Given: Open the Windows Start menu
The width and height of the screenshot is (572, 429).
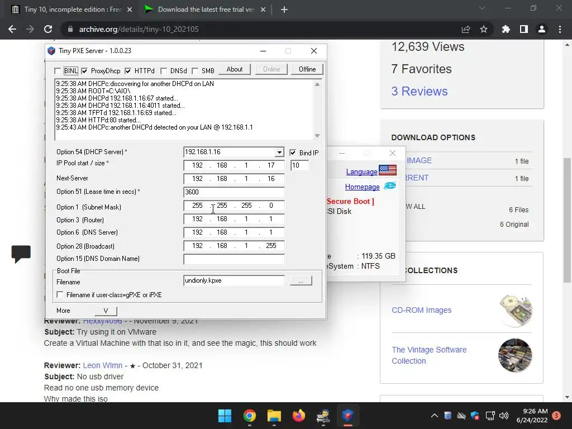Looking at the screenshot, I should coord(225,416).
